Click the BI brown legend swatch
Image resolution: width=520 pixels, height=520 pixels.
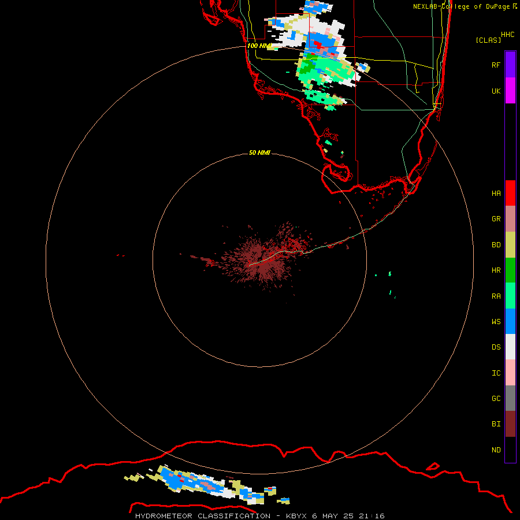coord(510,424)
